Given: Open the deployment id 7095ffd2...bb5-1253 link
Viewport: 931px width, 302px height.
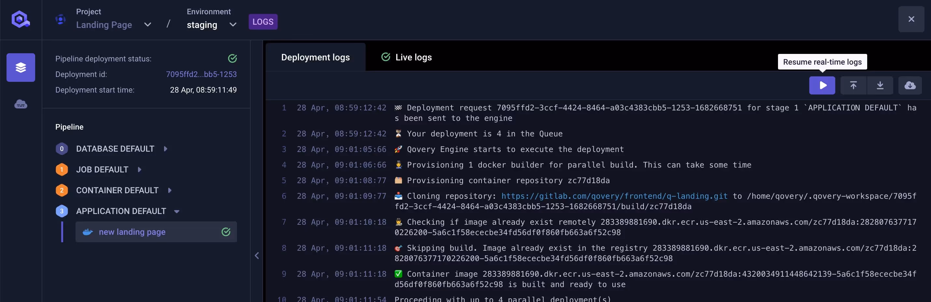Looking at the screenshot, I should coord(201,74).
